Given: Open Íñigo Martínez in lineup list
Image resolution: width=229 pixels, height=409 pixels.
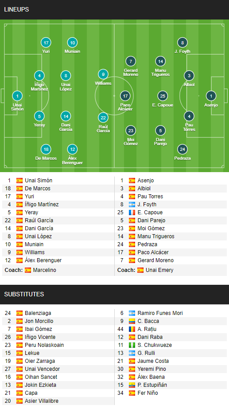Looking at the screenshot, I should coord(42,204).
